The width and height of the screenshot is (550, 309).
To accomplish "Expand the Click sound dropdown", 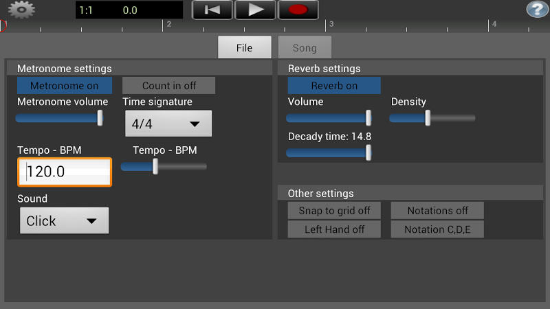I will (64, 221).
